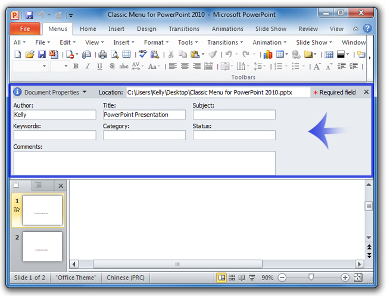Click the Save as PDF icon
Viewport: 387px width, 296px height.
[x=54, y=54]
